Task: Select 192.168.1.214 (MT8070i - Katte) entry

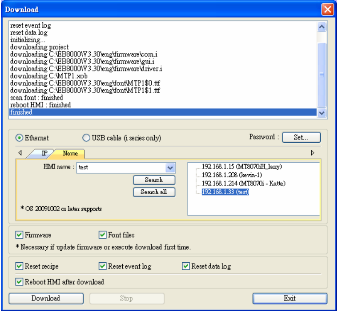Action: pyautogui.click(x=243, y=183)
